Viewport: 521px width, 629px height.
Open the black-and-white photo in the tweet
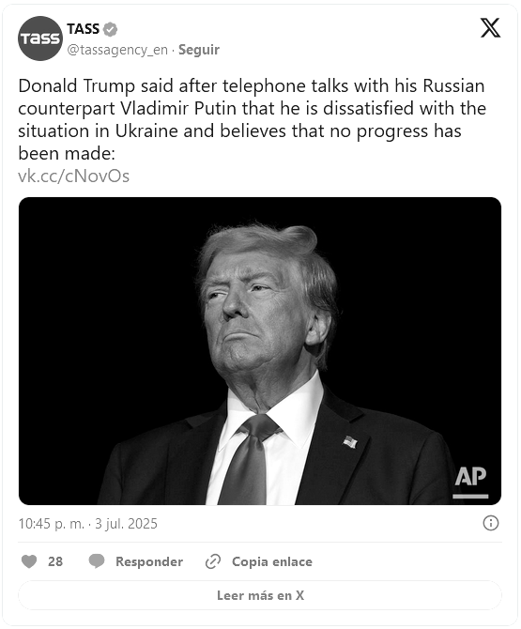[x=260, y=351]
